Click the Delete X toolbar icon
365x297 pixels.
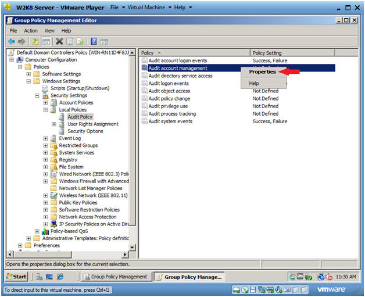(59, 41)
